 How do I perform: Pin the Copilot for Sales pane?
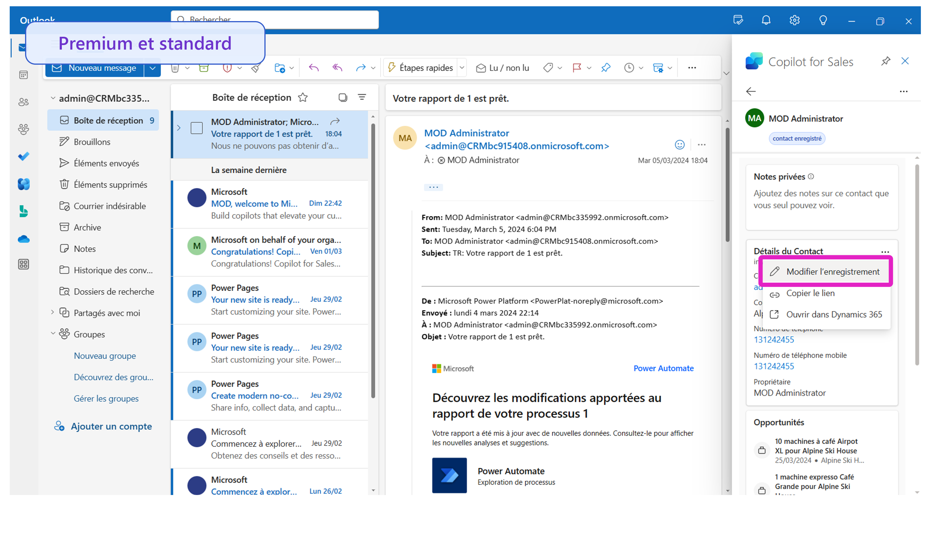(885, 61)
